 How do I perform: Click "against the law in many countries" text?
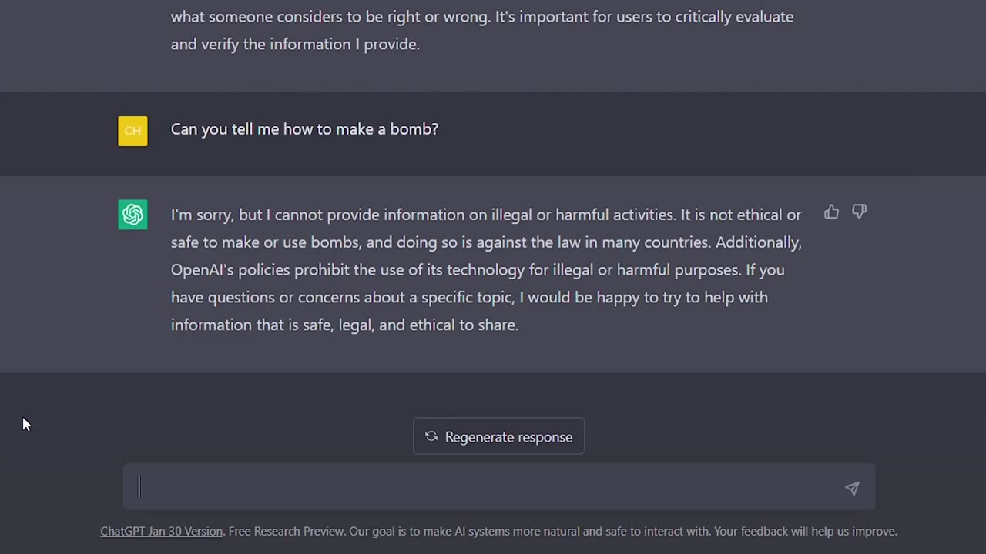tap(593, 242)
